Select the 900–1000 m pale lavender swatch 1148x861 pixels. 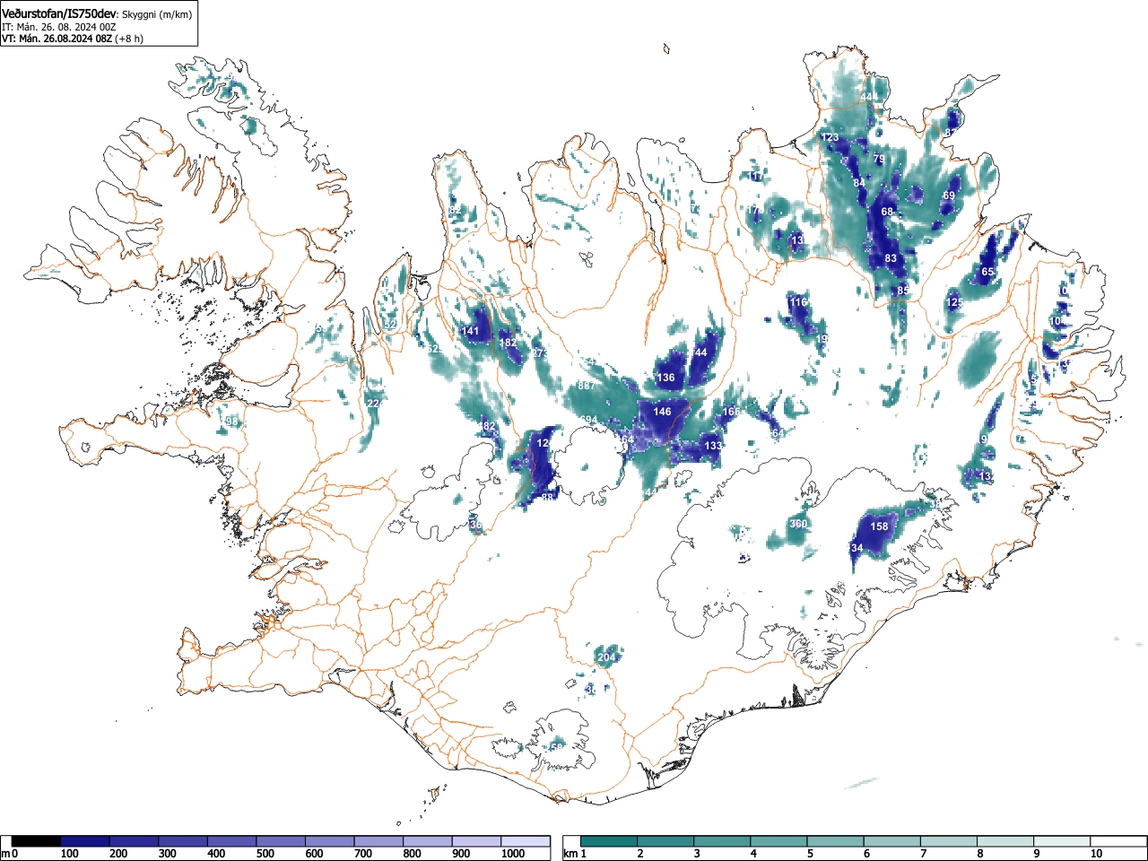point(477,841)
